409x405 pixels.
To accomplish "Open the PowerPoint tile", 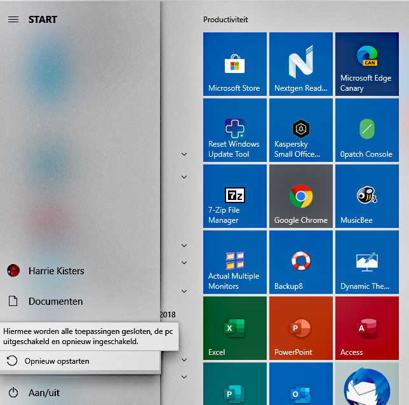I will click(301, 328).
